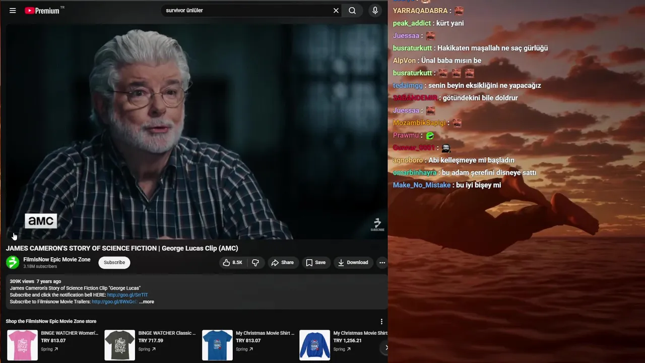Viewport: 645px width, 363px height.
Task: Click the green emote after Prawmu
Action: pos(430,136)
